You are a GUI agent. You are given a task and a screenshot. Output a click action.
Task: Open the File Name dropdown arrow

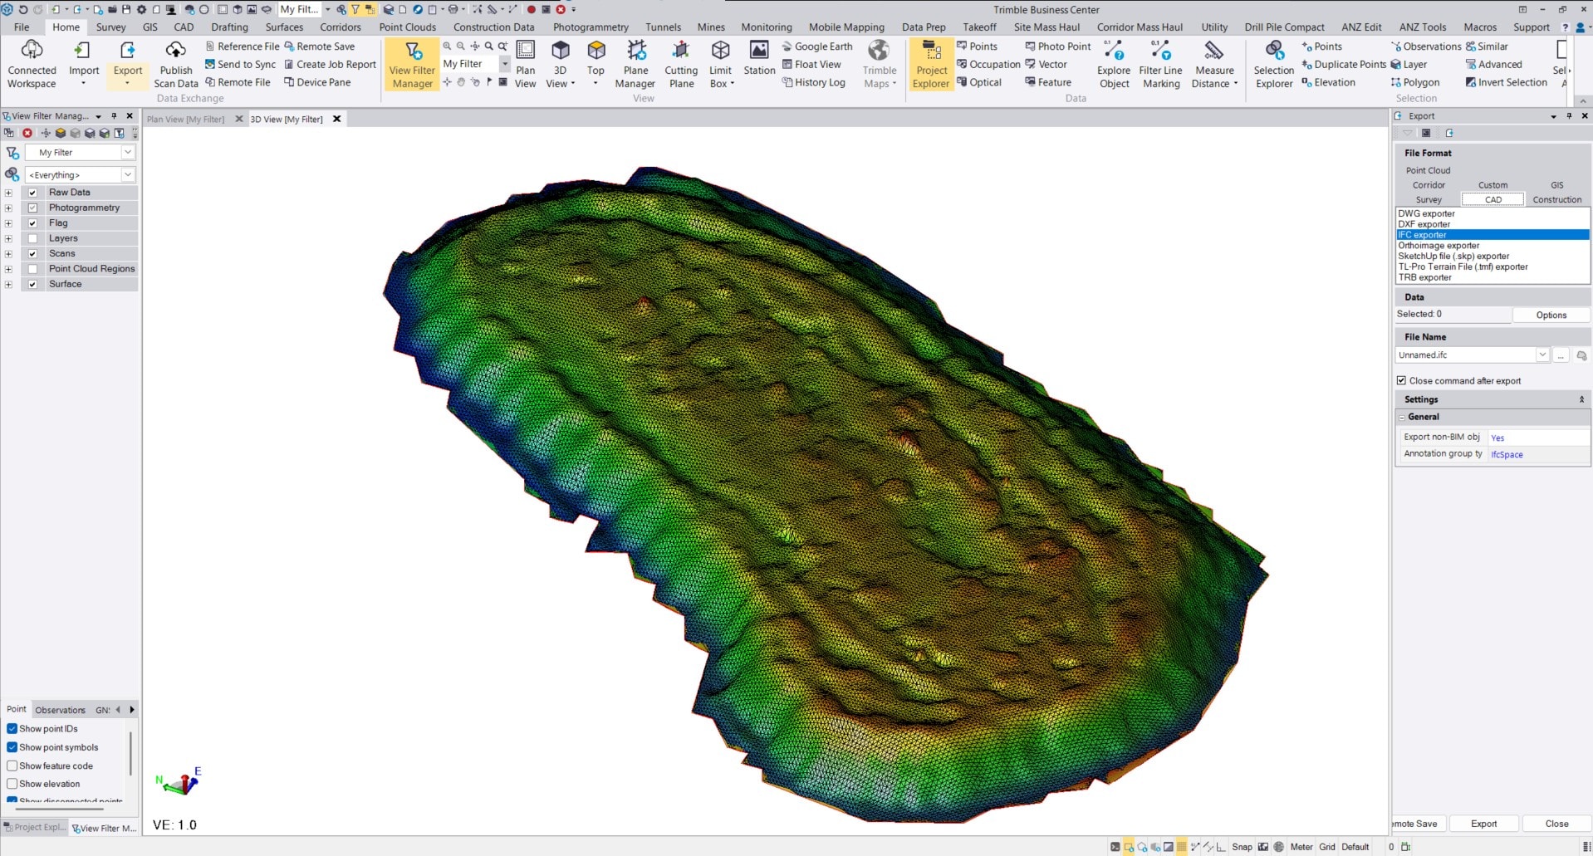(1542, 355)
